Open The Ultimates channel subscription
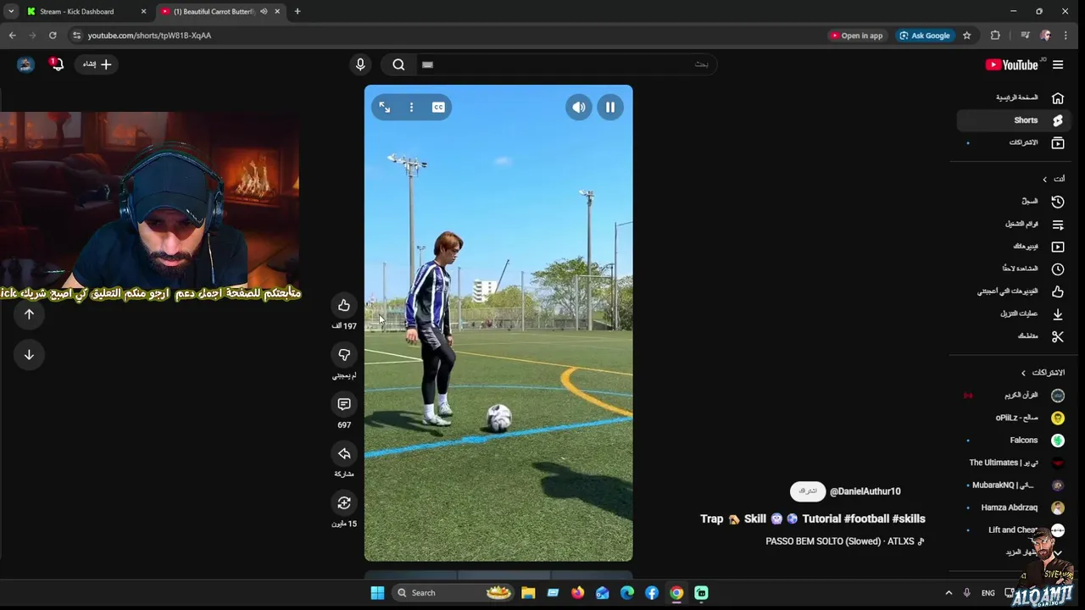This screenshot has height=610, width=1085. point(1015,463)
